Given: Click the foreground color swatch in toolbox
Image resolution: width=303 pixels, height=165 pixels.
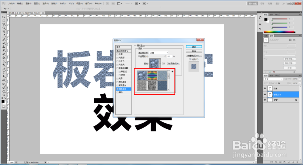Looking at the screenshot, I should 3,101.
